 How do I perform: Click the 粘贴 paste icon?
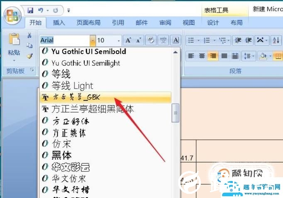[14, 39]
